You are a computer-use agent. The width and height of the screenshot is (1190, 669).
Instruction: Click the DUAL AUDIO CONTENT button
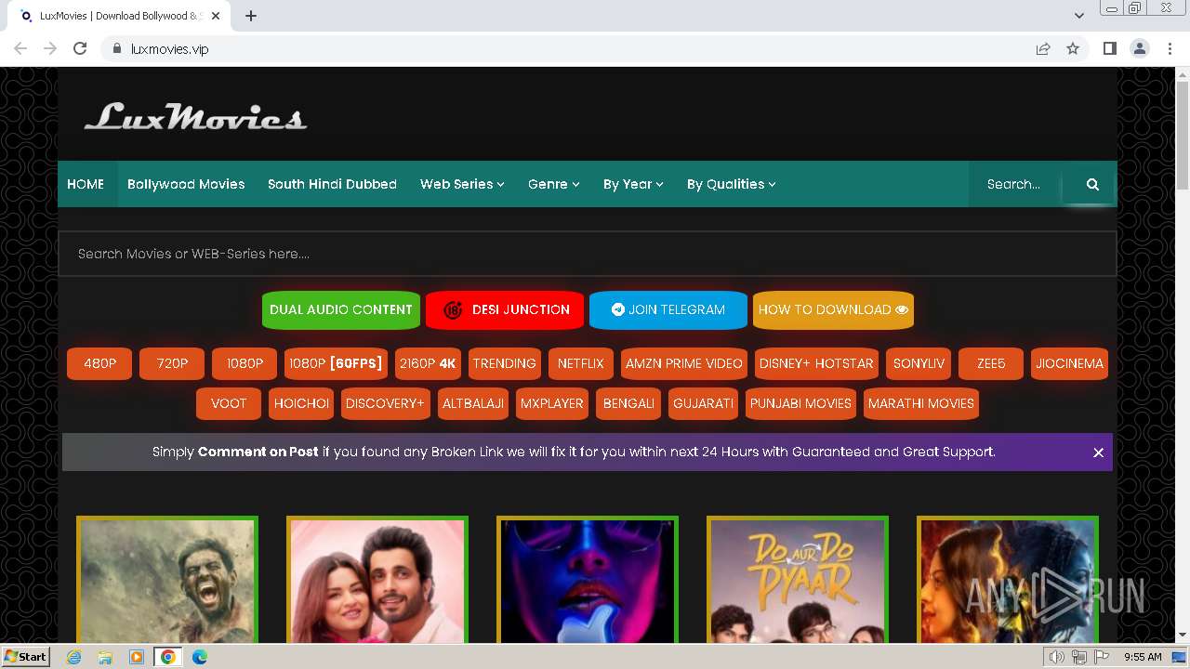[341, 310]
